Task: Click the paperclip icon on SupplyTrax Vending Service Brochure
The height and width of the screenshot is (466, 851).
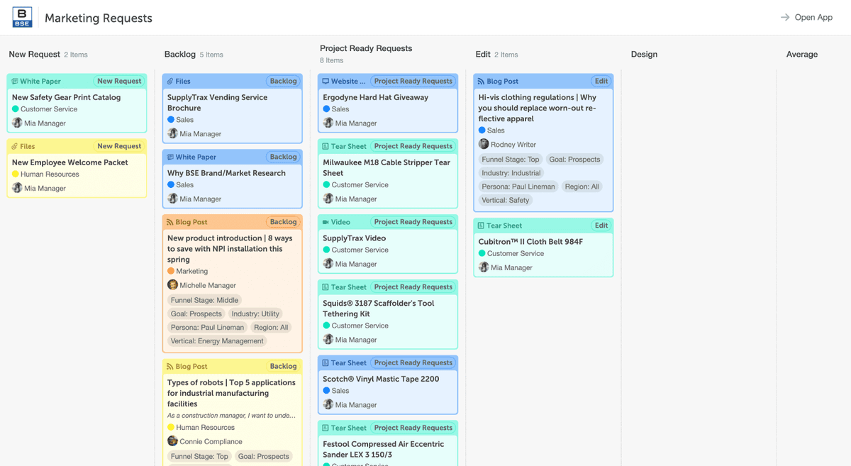Action: tap(170, 81)
